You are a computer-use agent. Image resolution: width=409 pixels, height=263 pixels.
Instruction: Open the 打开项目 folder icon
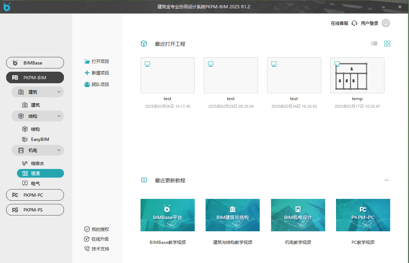87,62
